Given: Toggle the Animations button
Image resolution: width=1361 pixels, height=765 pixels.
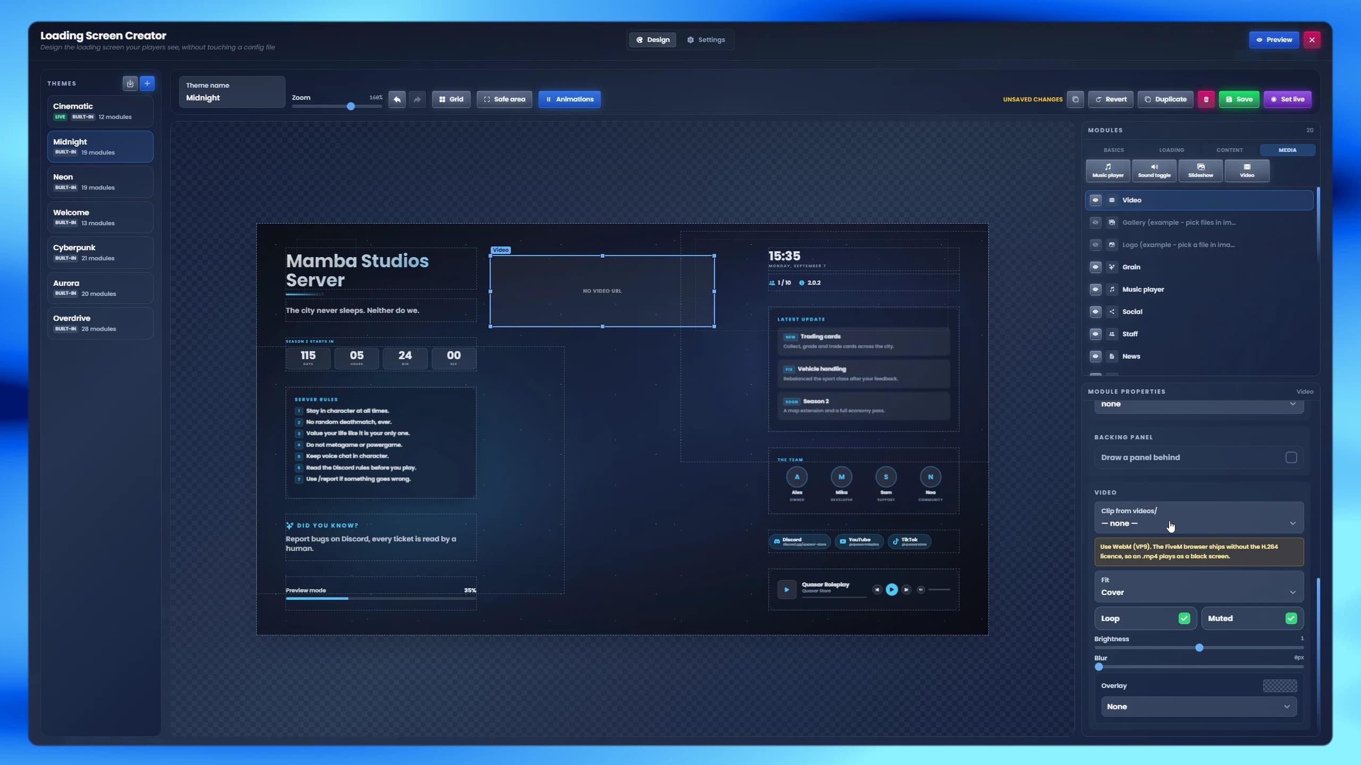Looking at the screenshot, I should [x=569, y=99].
